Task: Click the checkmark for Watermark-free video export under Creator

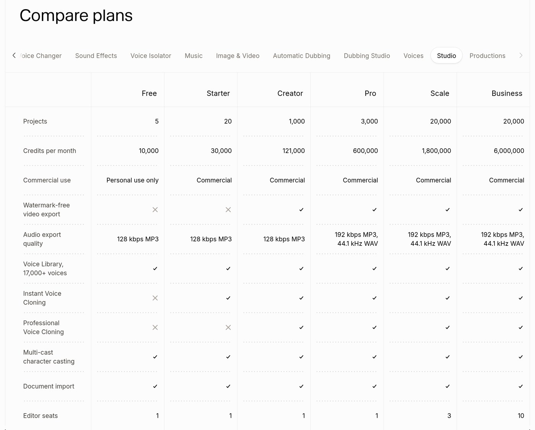Action: pyautogui.click(x=302, y=210)
